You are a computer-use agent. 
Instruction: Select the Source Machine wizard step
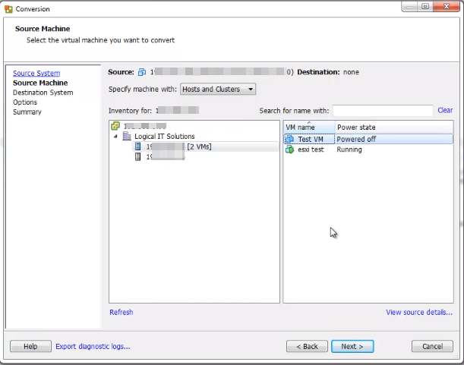pos(40,83)
